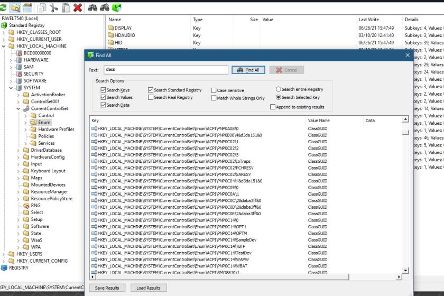Click the Find binoculars toolbar icon
Viewport: 444px width, 296px height.
(x=92, y=7)
